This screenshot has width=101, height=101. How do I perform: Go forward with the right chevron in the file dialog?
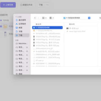tap(38, 18)
